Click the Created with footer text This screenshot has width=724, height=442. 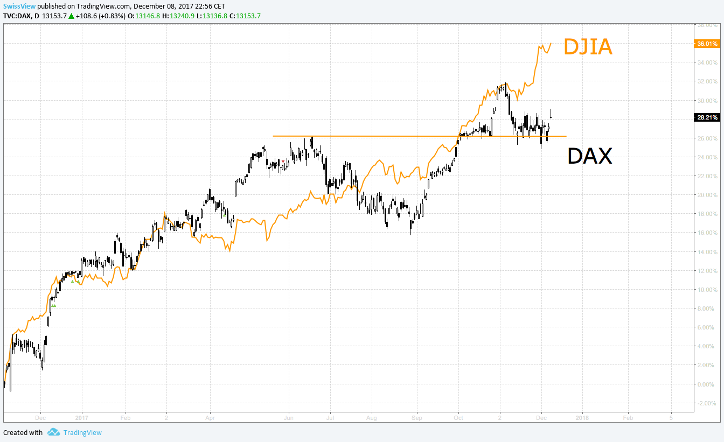(x=23, y=432)
